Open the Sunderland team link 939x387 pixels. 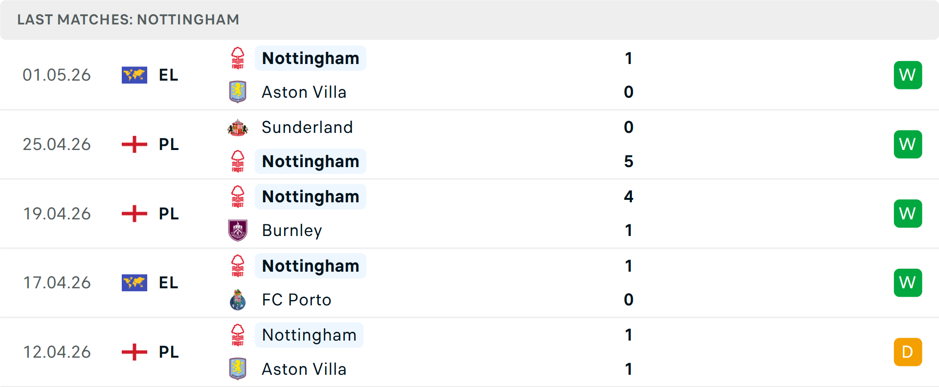tap(307, 128)
